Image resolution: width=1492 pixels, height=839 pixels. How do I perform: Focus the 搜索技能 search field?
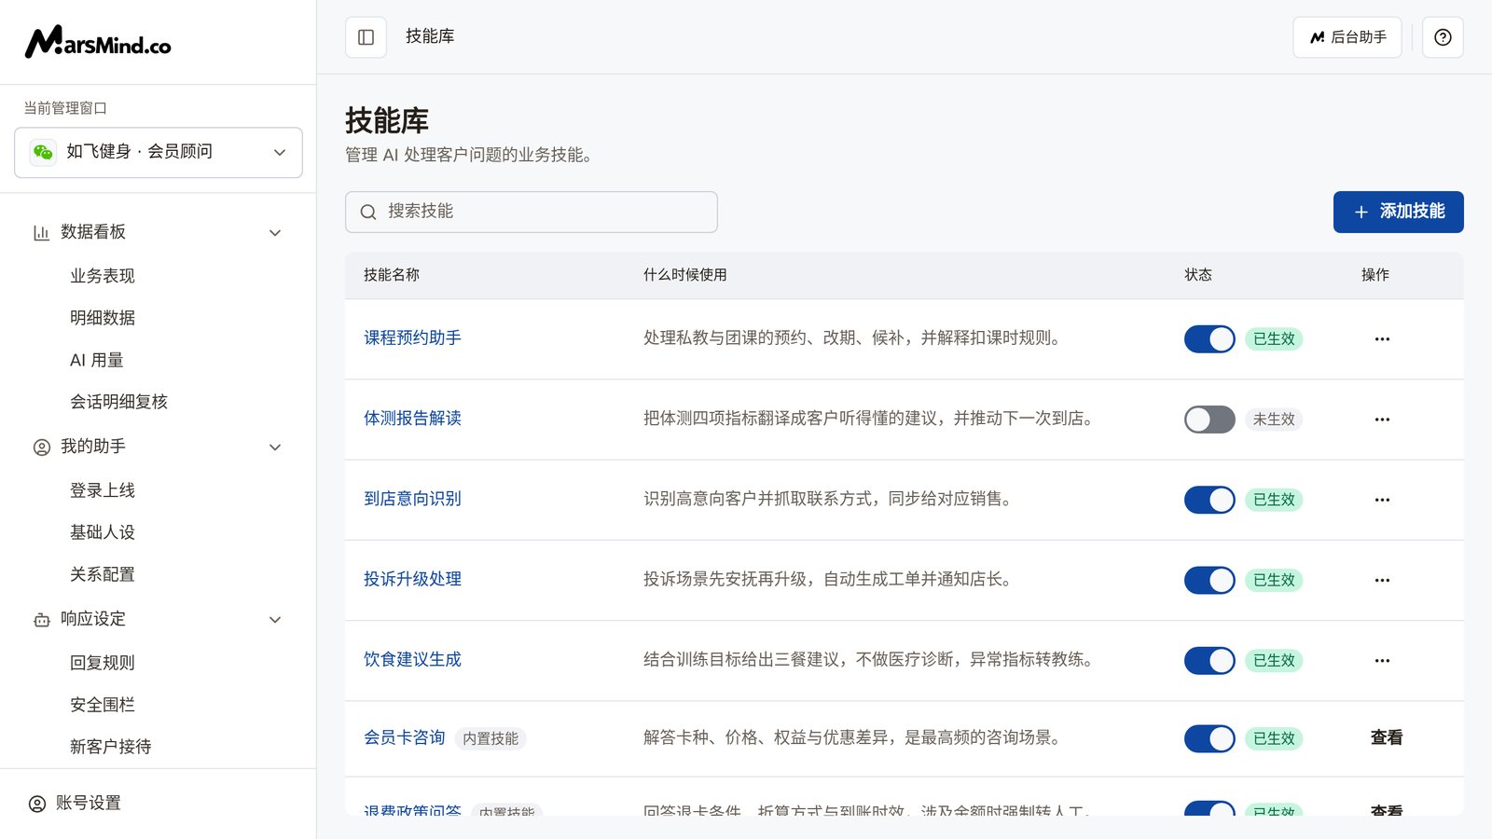532,212
